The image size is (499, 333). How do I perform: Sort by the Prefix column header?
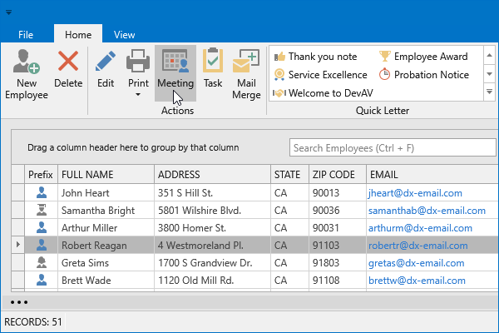pos(41,175)
